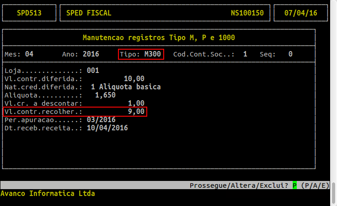Screen dimensions: 337x206
Task: Click the Mes field value 04
Action: click(29, 54)
